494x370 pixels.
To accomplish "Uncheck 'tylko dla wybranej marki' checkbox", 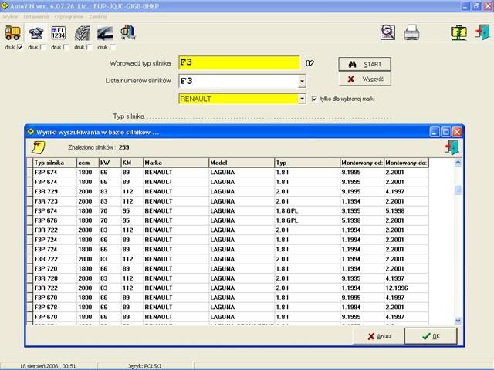I will (x=314, y=99).
